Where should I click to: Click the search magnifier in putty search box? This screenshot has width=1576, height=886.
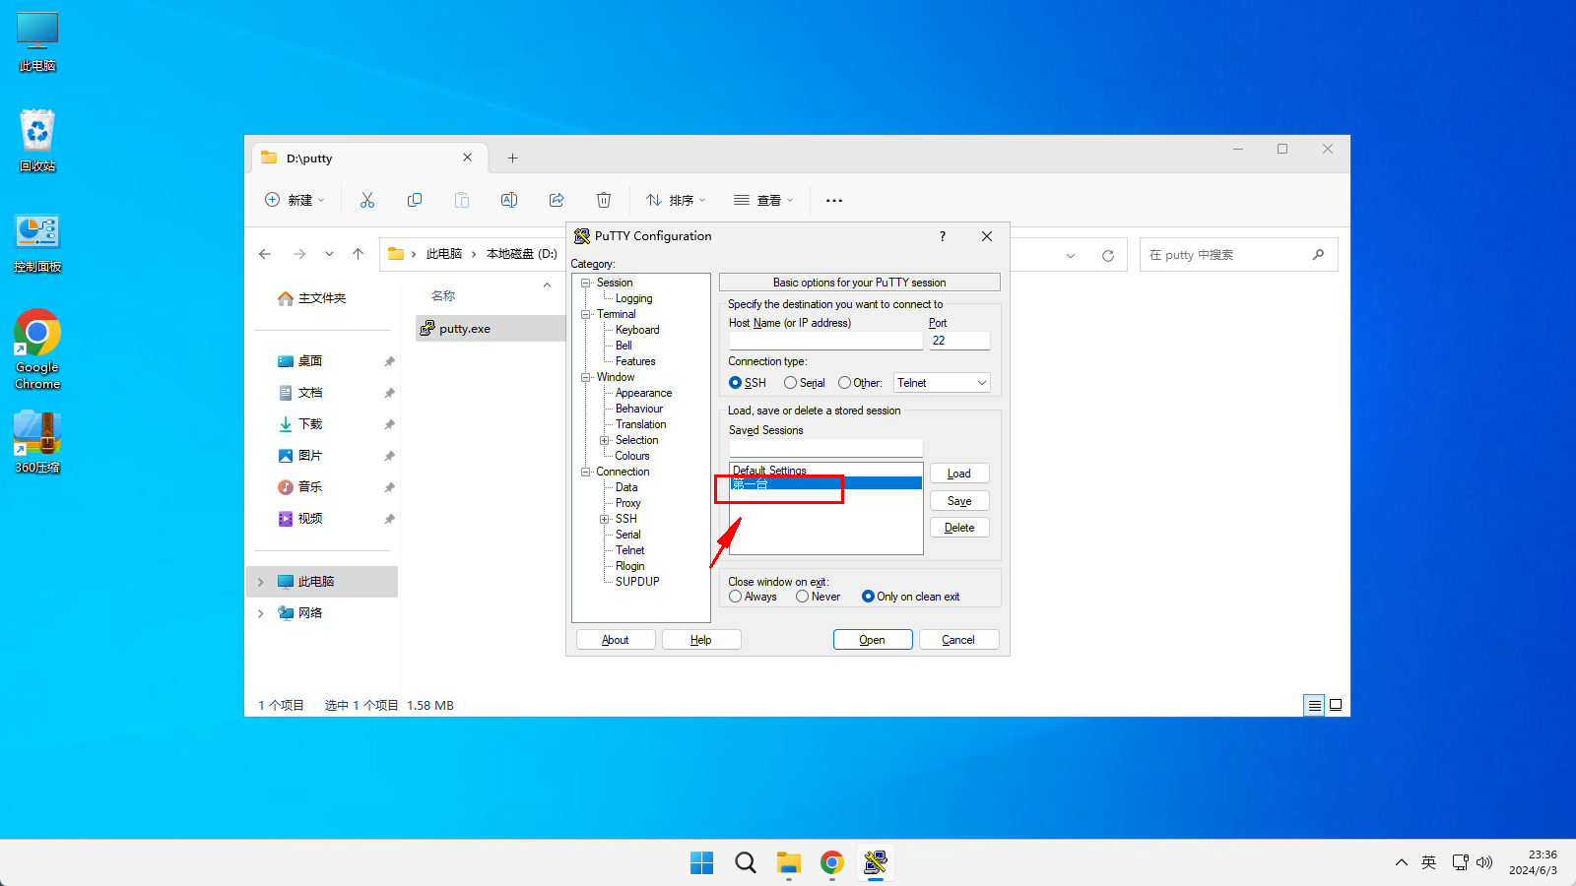click(1318, 255)
